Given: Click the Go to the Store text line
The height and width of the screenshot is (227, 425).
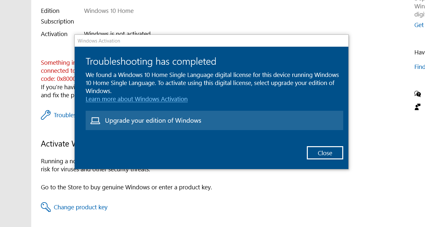Looking at the screenshot, I should tap(127, 187).
